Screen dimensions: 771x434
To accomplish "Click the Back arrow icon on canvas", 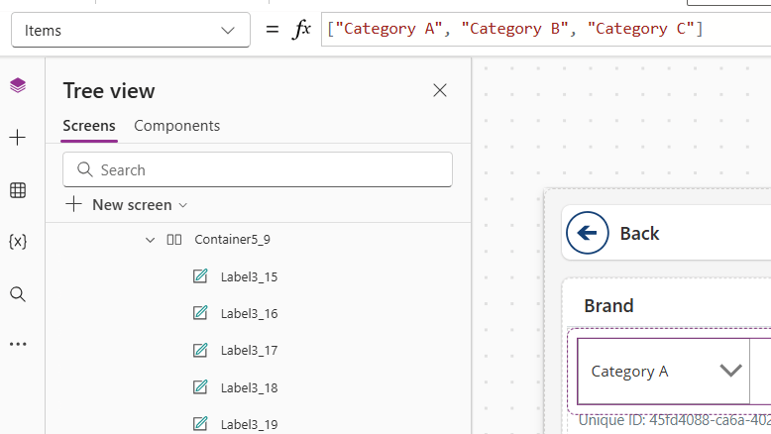I will click(x=588, y=233).
